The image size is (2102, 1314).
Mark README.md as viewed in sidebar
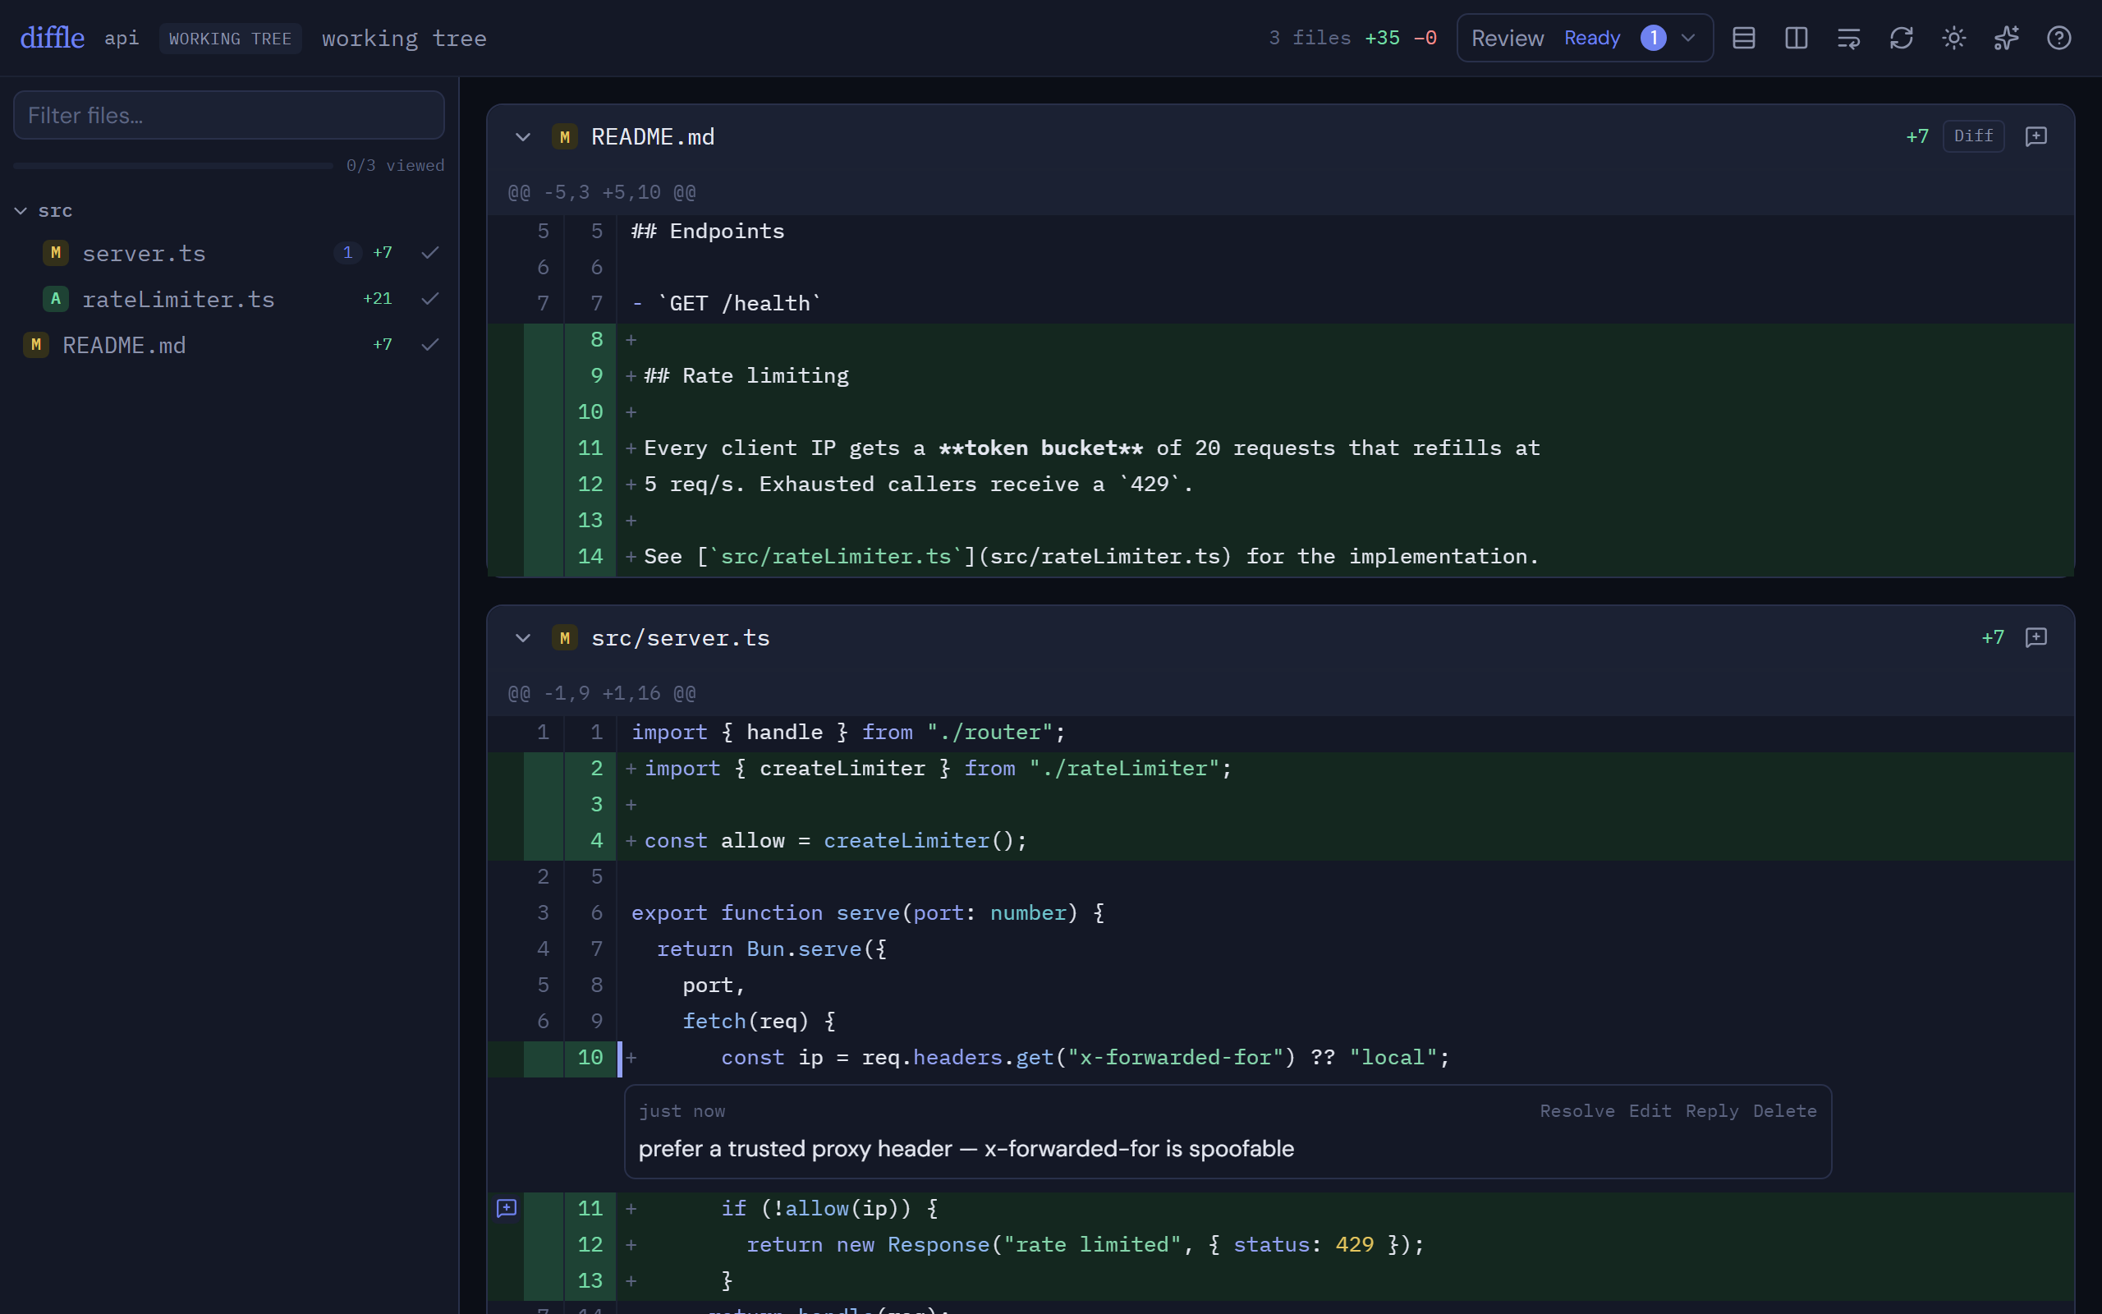click(430, 345)
